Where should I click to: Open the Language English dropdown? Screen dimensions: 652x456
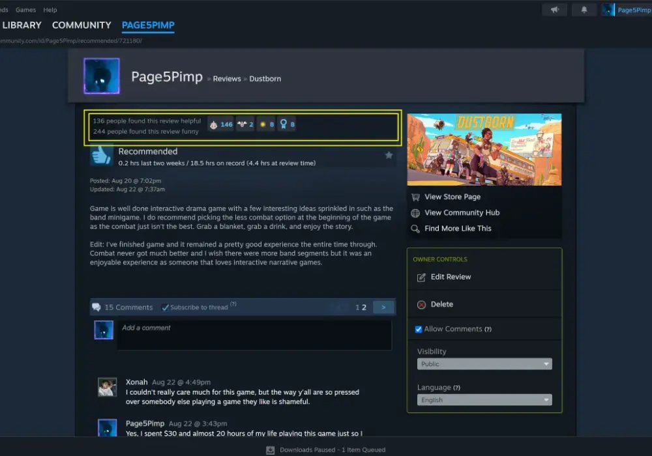(484, 399)
